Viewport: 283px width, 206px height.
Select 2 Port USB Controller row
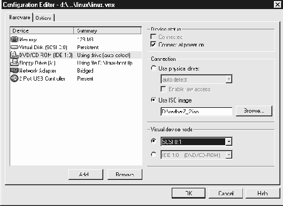tap(76, 78)
